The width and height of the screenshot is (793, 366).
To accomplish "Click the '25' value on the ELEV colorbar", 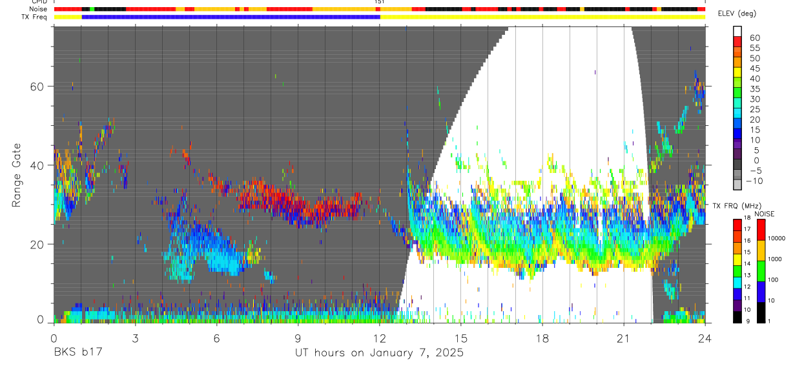I will tap(754, 109).
